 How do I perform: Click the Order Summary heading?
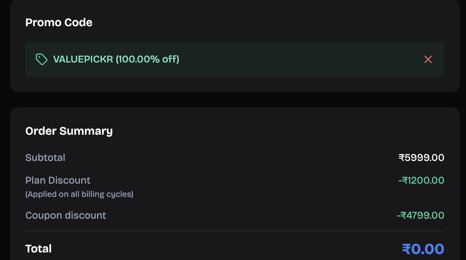point(69,131)
